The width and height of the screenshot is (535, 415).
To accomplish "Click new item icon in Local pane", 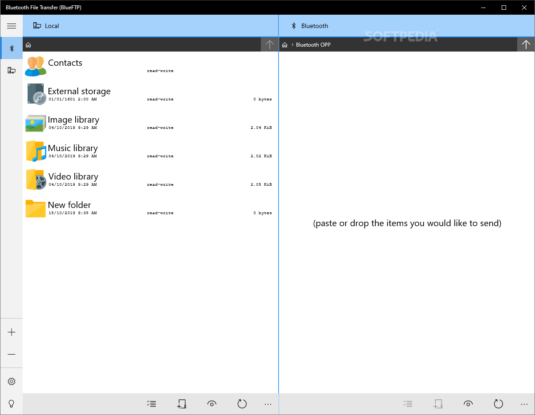I will tap(182, 404).
